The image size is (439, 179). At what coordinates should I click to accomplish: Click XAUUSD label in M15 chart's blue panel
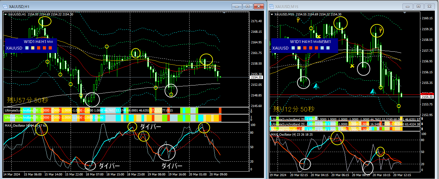click(x=280, y=48)
